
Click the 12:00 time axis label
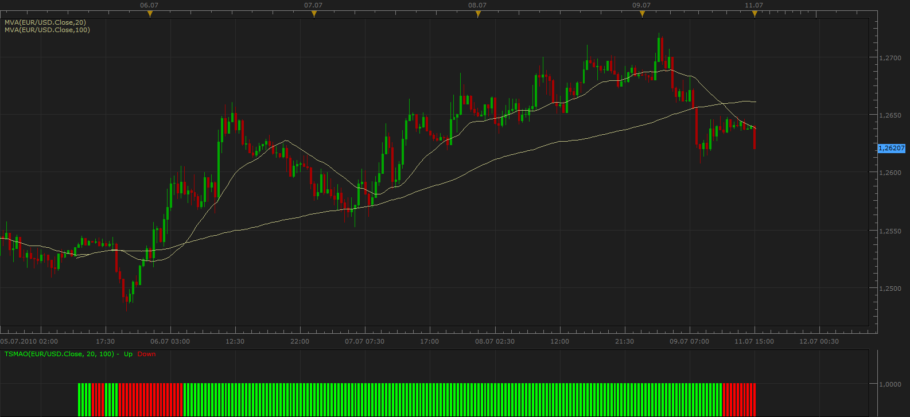(559, 341)
